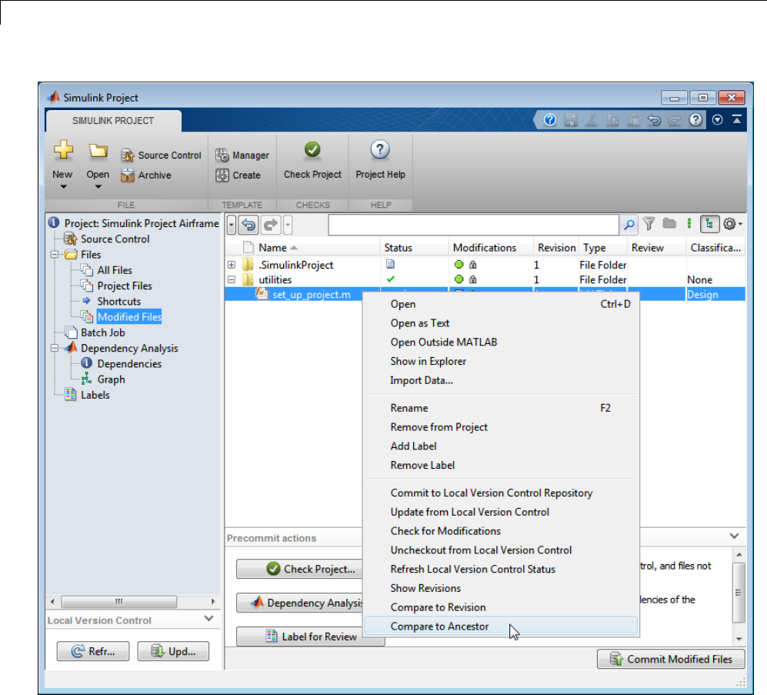Click the filter funnel icon
The width and height of the screenshot is (767, 695).
click(649, 224)
